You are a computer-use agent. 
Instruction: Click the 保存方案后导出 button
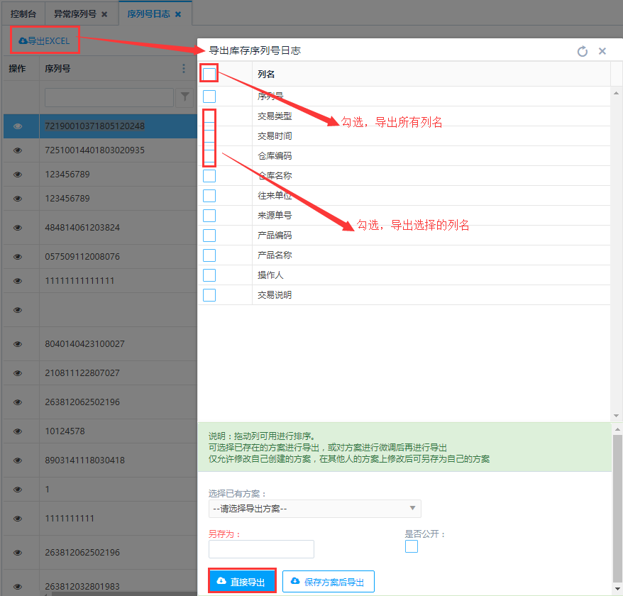coord(328,582)
